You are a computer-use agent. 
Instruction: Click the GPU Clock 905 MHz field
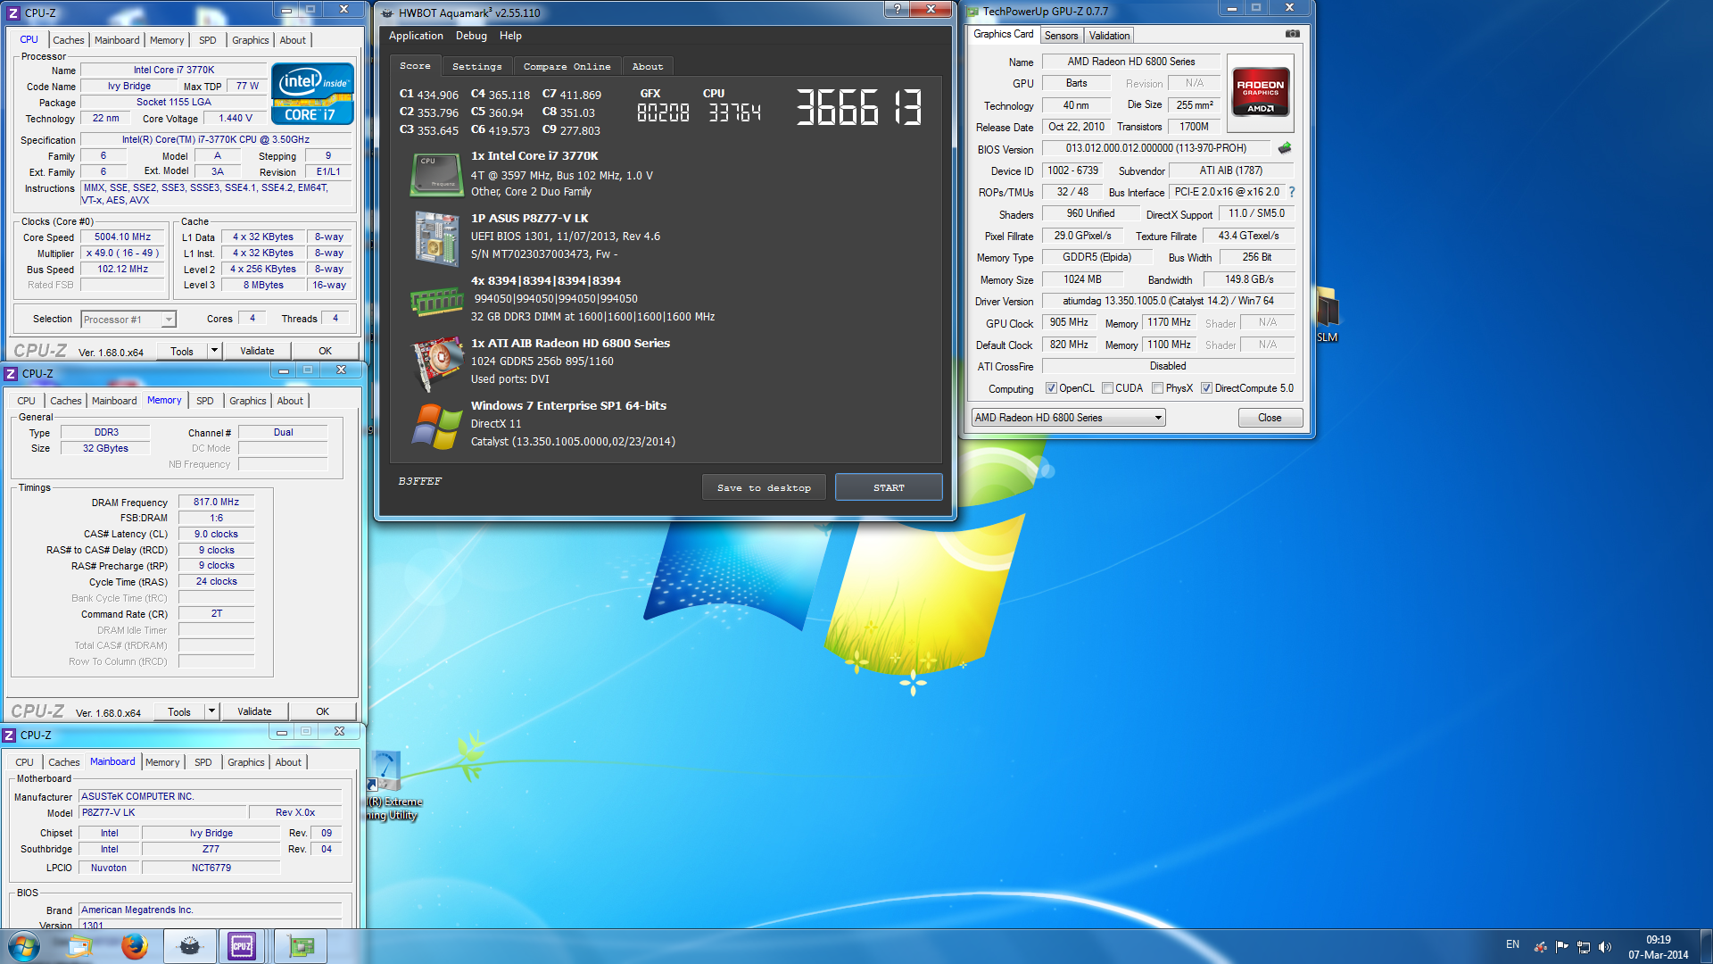[x=1069, y=323]
